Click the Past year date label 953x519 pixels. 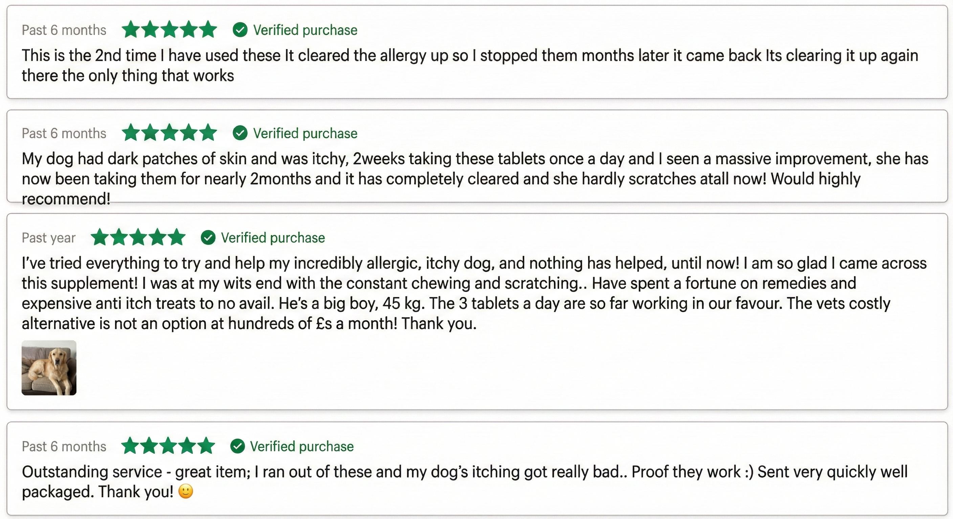(48, 238)
